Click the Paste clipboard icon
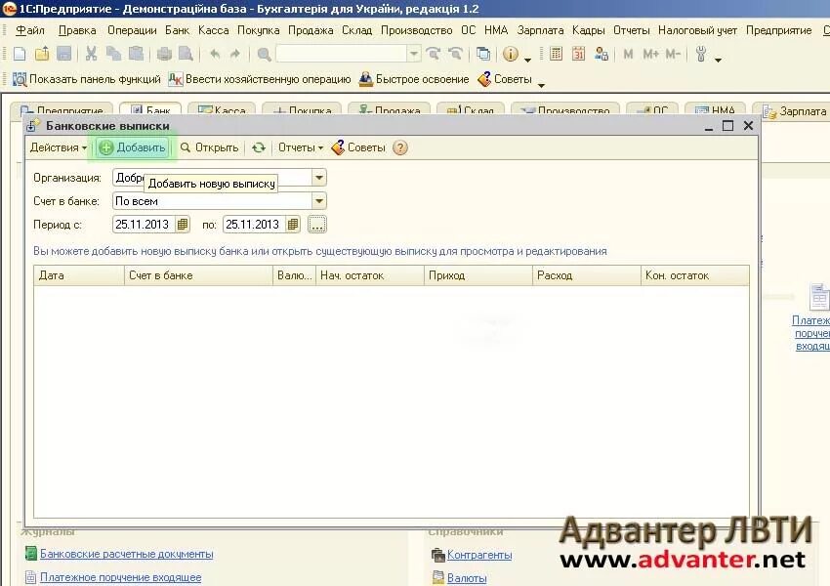The image size is (830, 586). point(136,54)
